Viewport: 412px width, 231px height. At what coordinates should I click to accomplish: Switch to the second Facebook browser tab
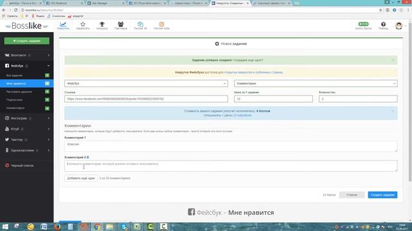(x=147, y=3)
